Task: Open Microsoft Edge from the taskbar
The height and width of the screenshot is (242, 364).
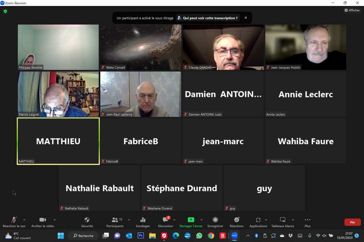Action: [x=176, y=236]
